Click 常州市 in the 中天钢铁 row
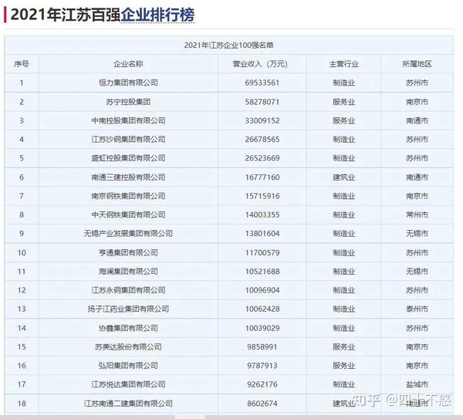Image resolution: width=463 pixels, height=419 pixels. [417, 215]
